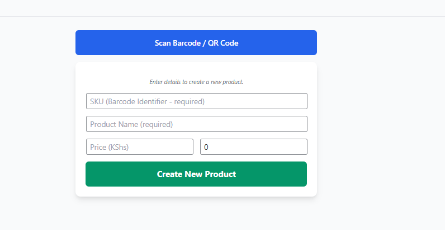
Task: Activate the Product Name (required) textbox
Action: (196, 124)
